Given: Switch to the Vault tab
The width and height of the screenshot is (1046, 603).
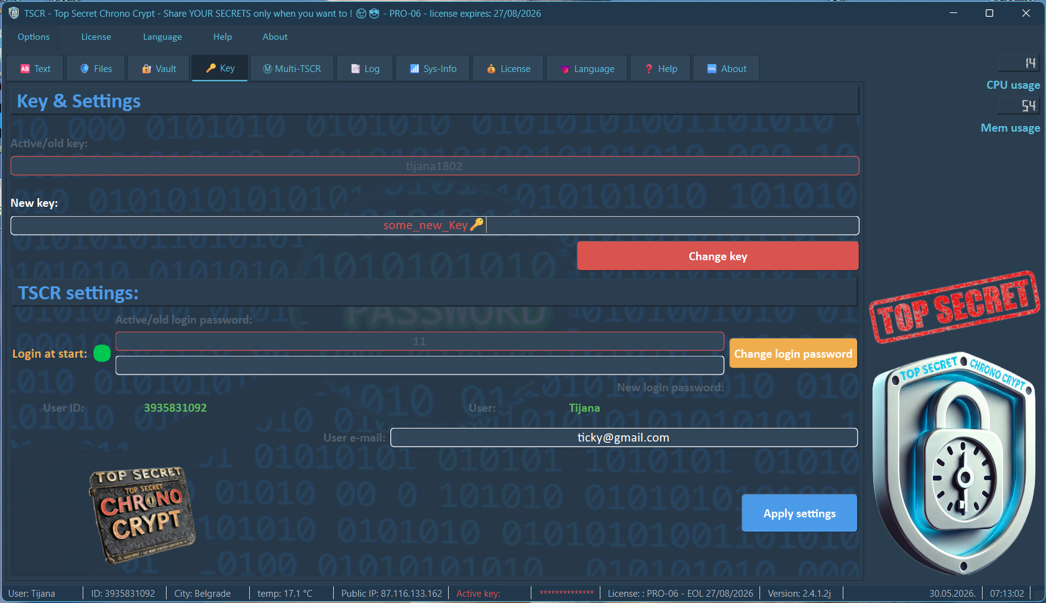Looking at the screenshot, I should (x=158, y=68).
